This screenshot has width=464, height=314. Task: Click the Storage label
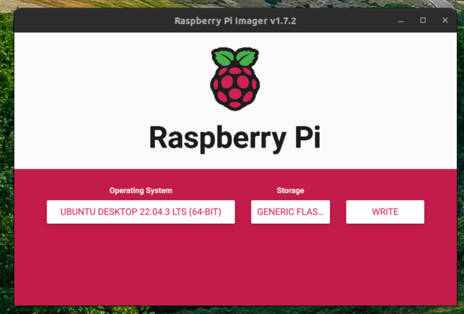tap(290, 190)
